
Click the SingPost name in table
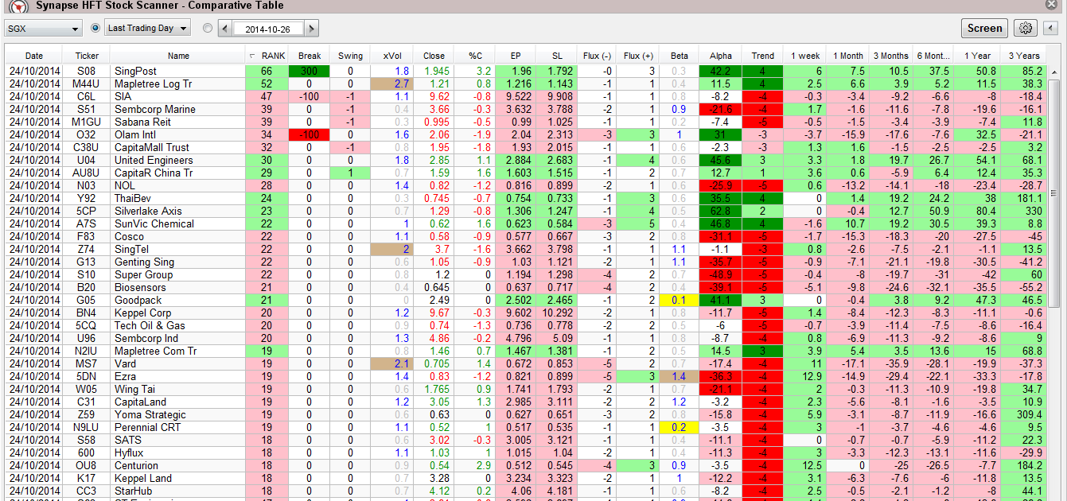coord(135,71)
